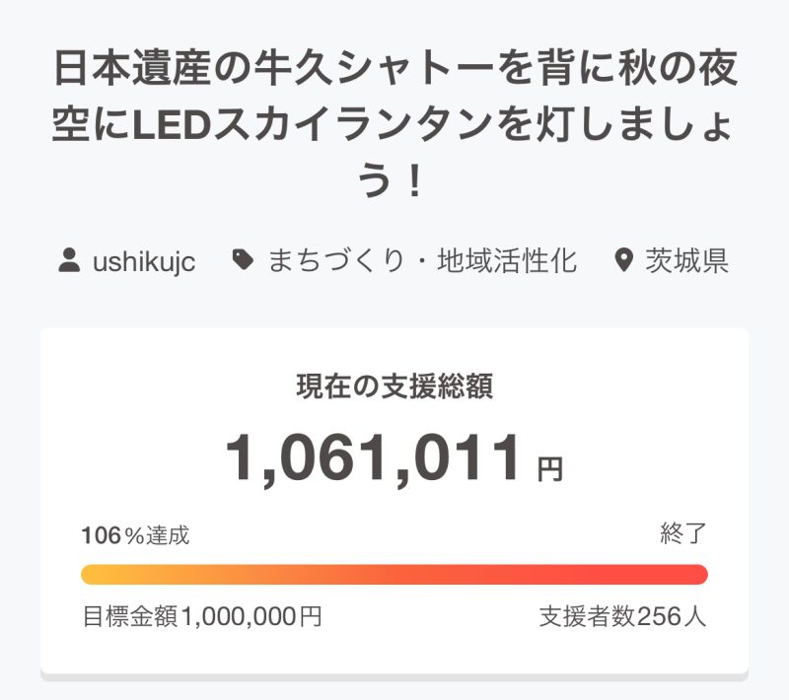Image resolution: width=789 pixels, height=700 pixels.
Task: Open the まちづくり・地域活性化 category link
Action: (x=422, y=260)
